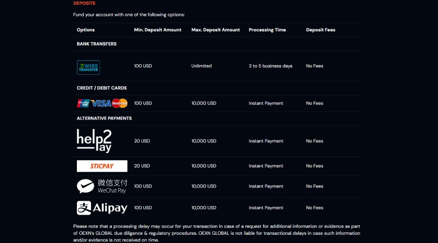Click the BANK TRANSFERS category label

click(x=97, y=44)
